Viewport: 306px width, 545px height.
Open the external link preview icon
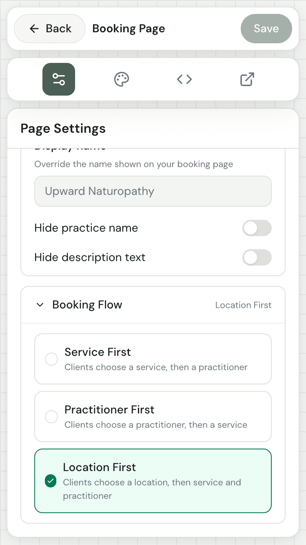pyautogui.click(x=247, y=79)
